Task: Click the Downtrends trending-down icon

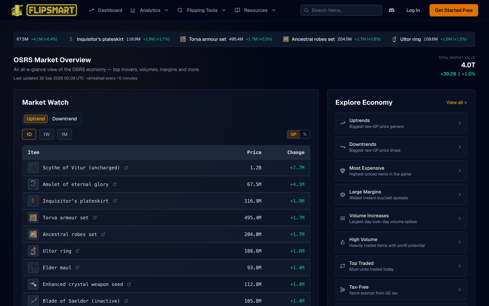Action: pyautogui.click(x=343, y=147)
